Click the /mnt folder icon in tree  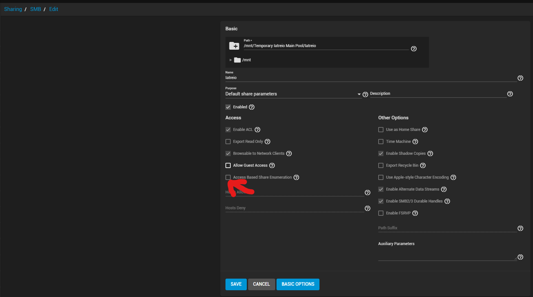[237, 60]
